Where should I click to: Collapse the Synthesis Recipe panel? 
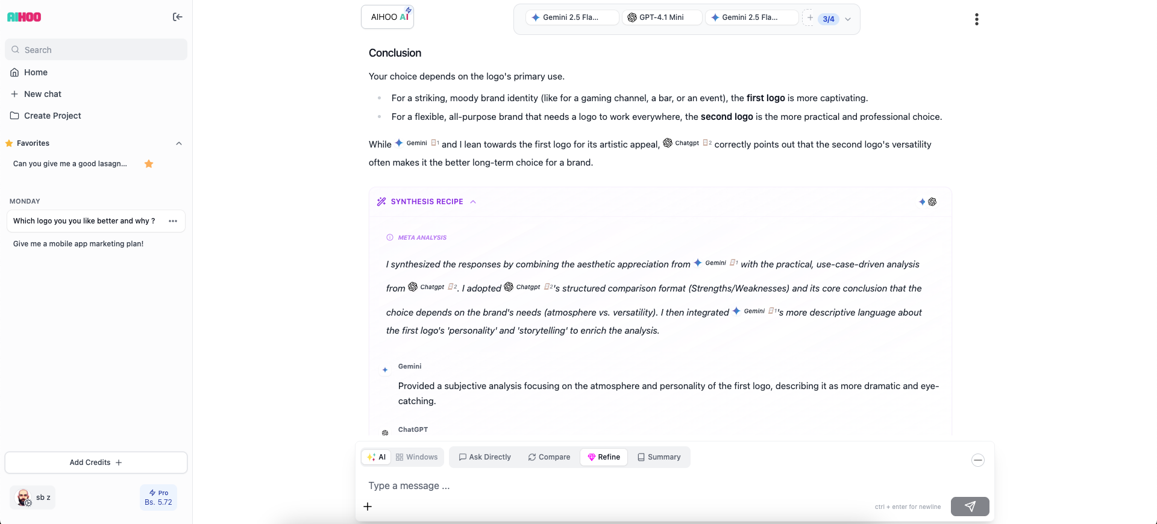tap(473, 202)
